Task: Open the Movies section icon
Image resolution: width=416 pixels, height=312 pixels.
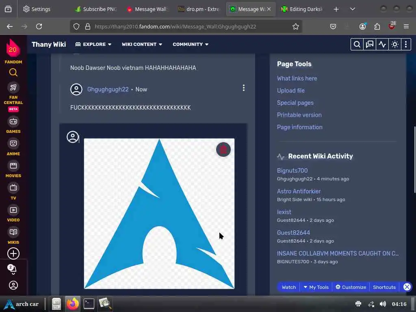Action: tap(13, 166)
